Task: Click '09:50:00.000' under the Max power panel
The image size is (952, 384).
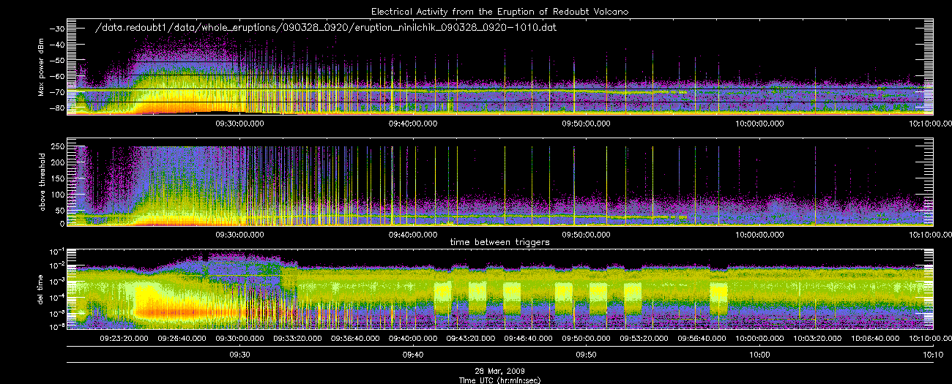Action: (x=586, y=124)
